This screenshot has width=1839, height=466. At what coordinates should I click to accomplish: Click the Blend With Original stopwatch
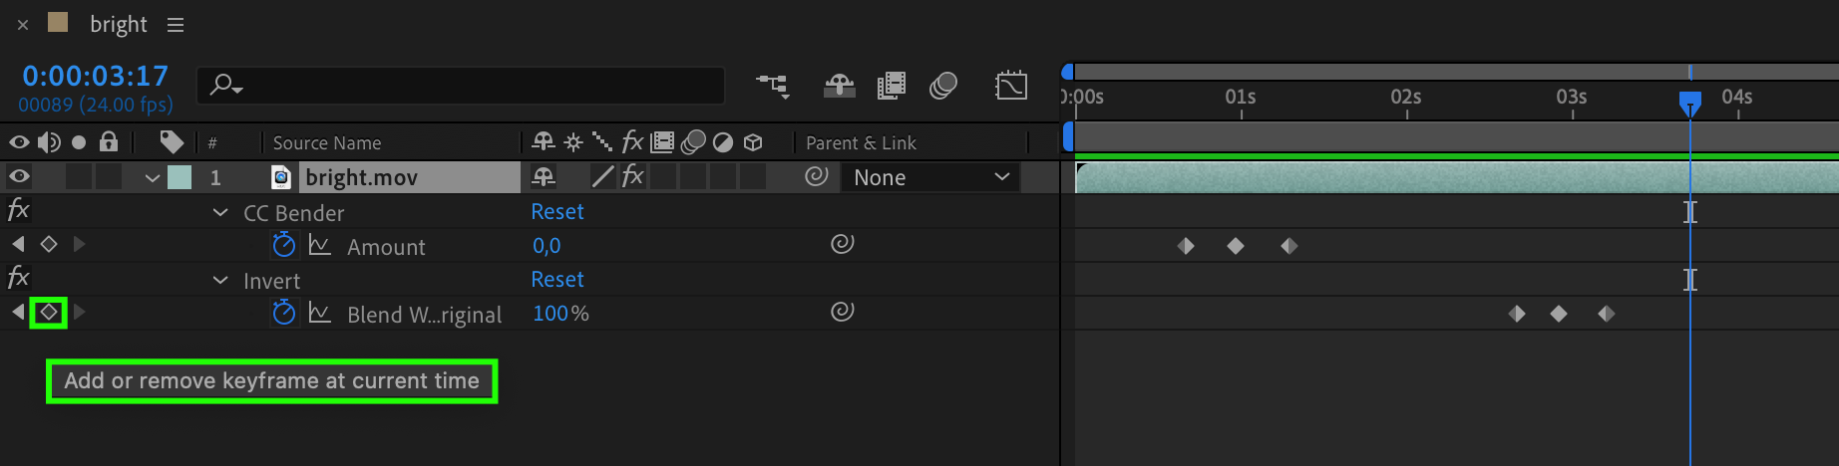(x=284, y=313)
